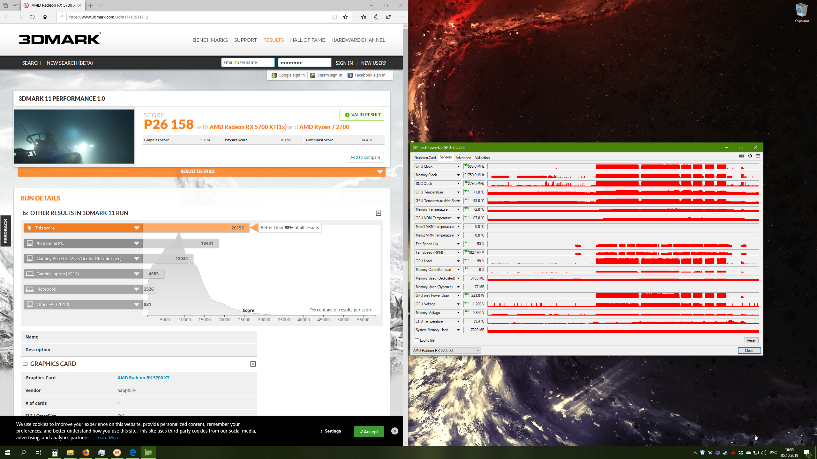Click the Facebook sign in icon

coord(350,75)
